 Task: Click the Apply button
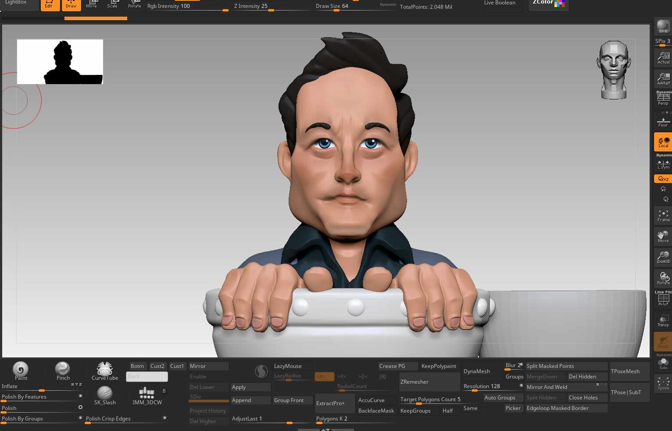coord(250,387)
